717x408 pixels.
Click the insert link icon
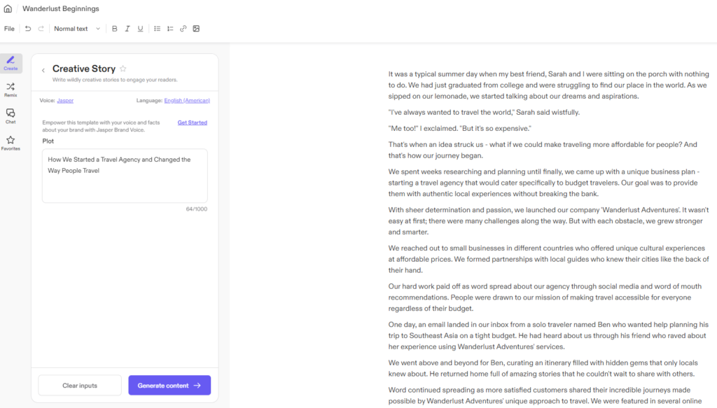pyautogui.click(x=183, y=29)
